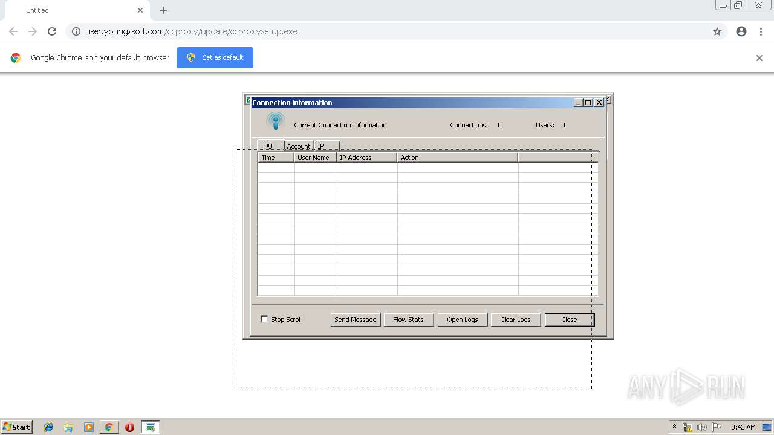
Task: Bookmark this page with the star
Action: tap(717, 31)
